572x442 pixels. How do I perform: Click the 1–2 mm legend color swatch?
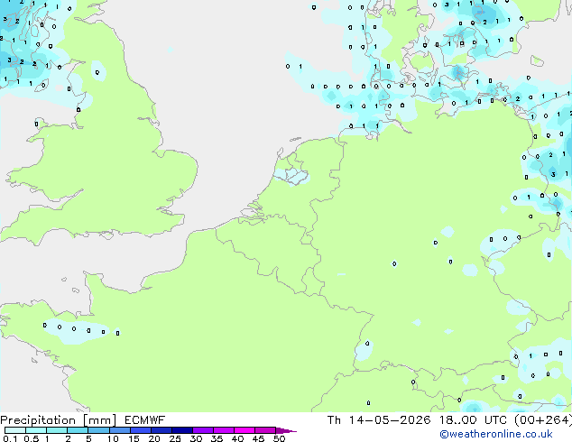(x=57, y=430)
